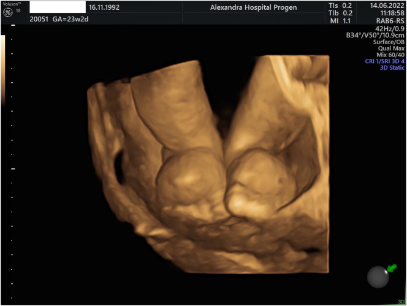Click the green light direction arrow
The image size is (407, 306).
point(390,268)
